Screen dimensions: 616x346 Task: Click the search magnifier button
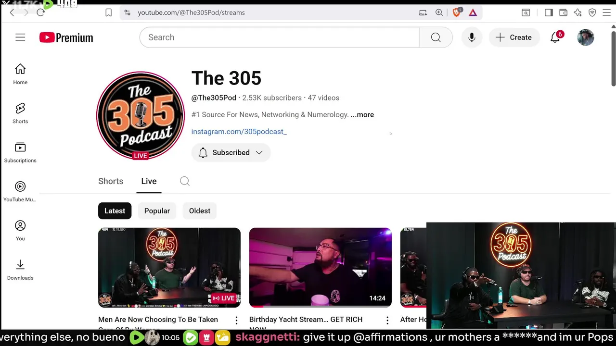[436, 37]
